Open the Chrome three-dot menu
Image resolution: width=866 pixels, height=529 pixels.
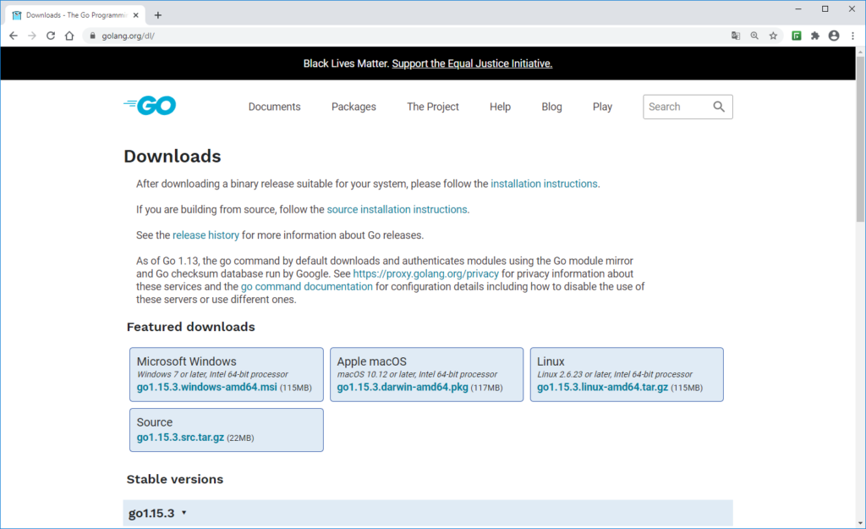852,36
